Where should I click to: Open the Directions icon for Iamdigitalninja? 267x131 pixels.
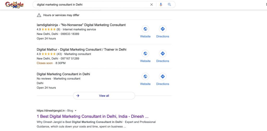163,29
